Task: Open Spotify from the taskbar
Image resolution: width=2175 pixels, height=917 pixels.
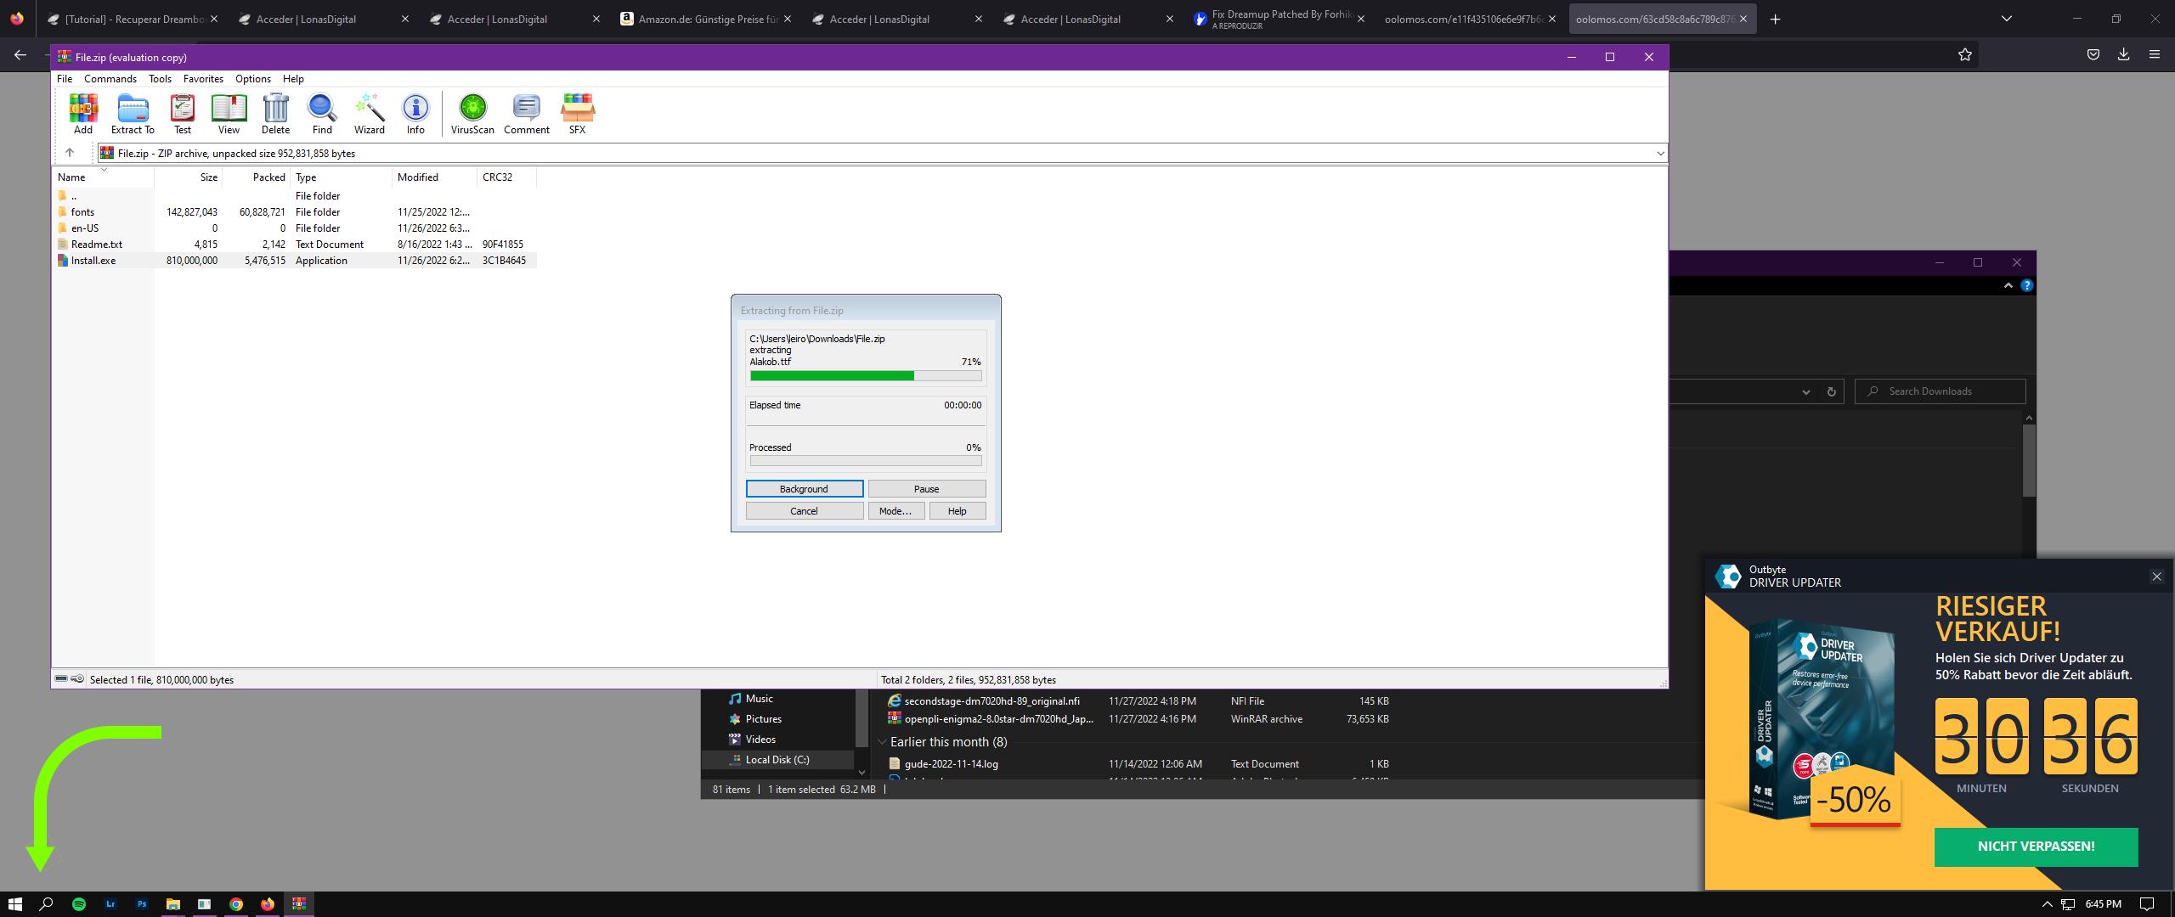Action: (x=79, y=904)
